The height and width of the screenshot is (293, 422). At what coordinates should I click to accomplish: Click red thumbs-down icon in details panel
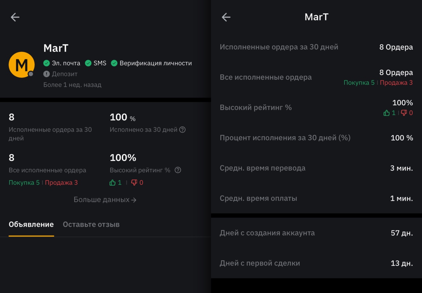[x=404, y=113]
